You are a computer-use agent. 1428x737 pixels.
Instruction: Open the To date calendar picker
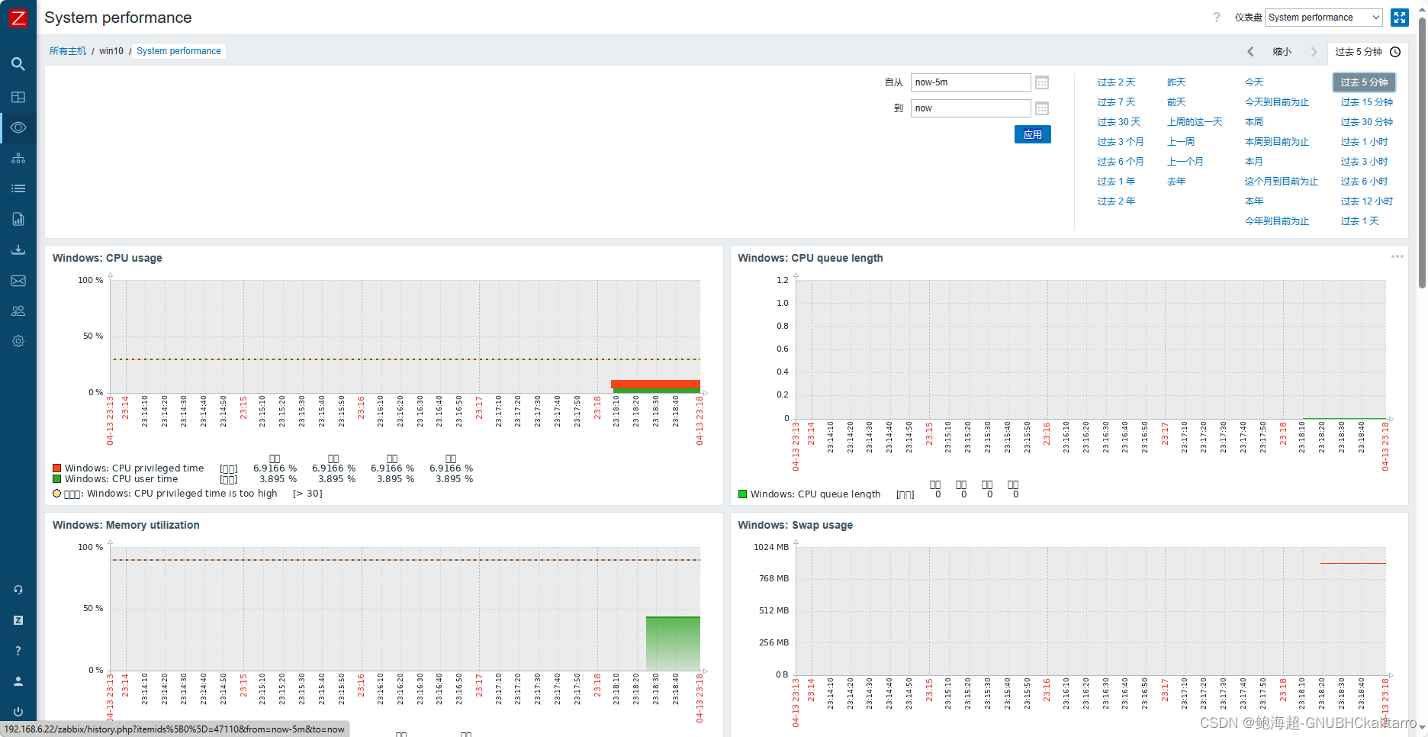click(x=1042, y=108)
